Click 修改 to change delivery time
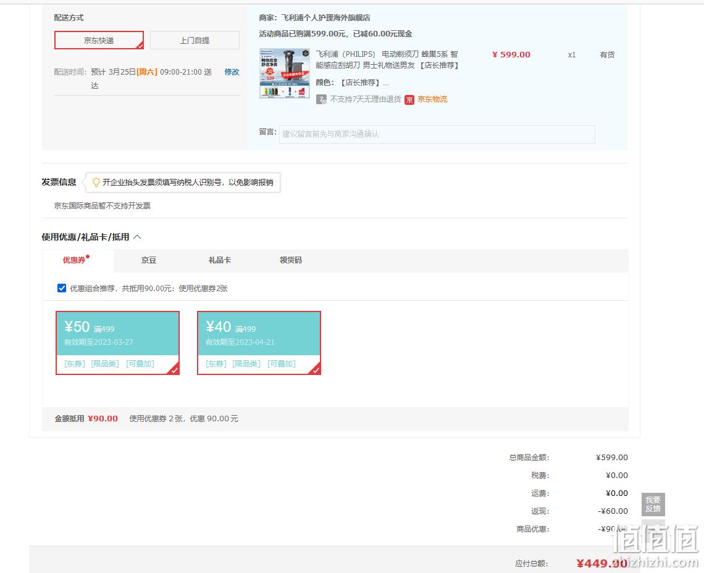Image resolution: width=704 pixels, height=573 pixels. (x=232, y=72)
